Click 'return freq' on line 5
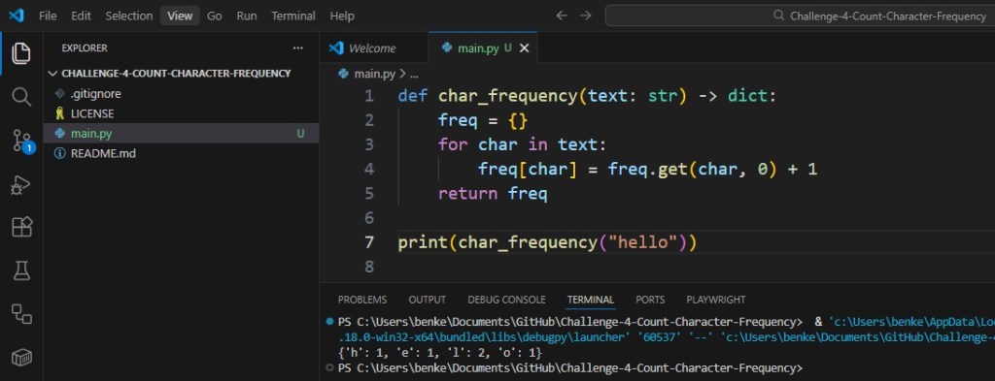Image resolution: width=995 pixels, height=381 pixels. [493, 194]
